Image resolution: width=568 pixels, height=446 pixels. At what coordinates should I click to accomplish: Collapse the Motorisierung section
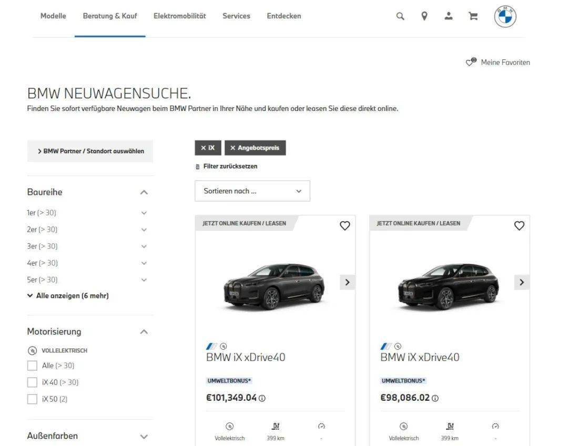[x=144, y=331]
